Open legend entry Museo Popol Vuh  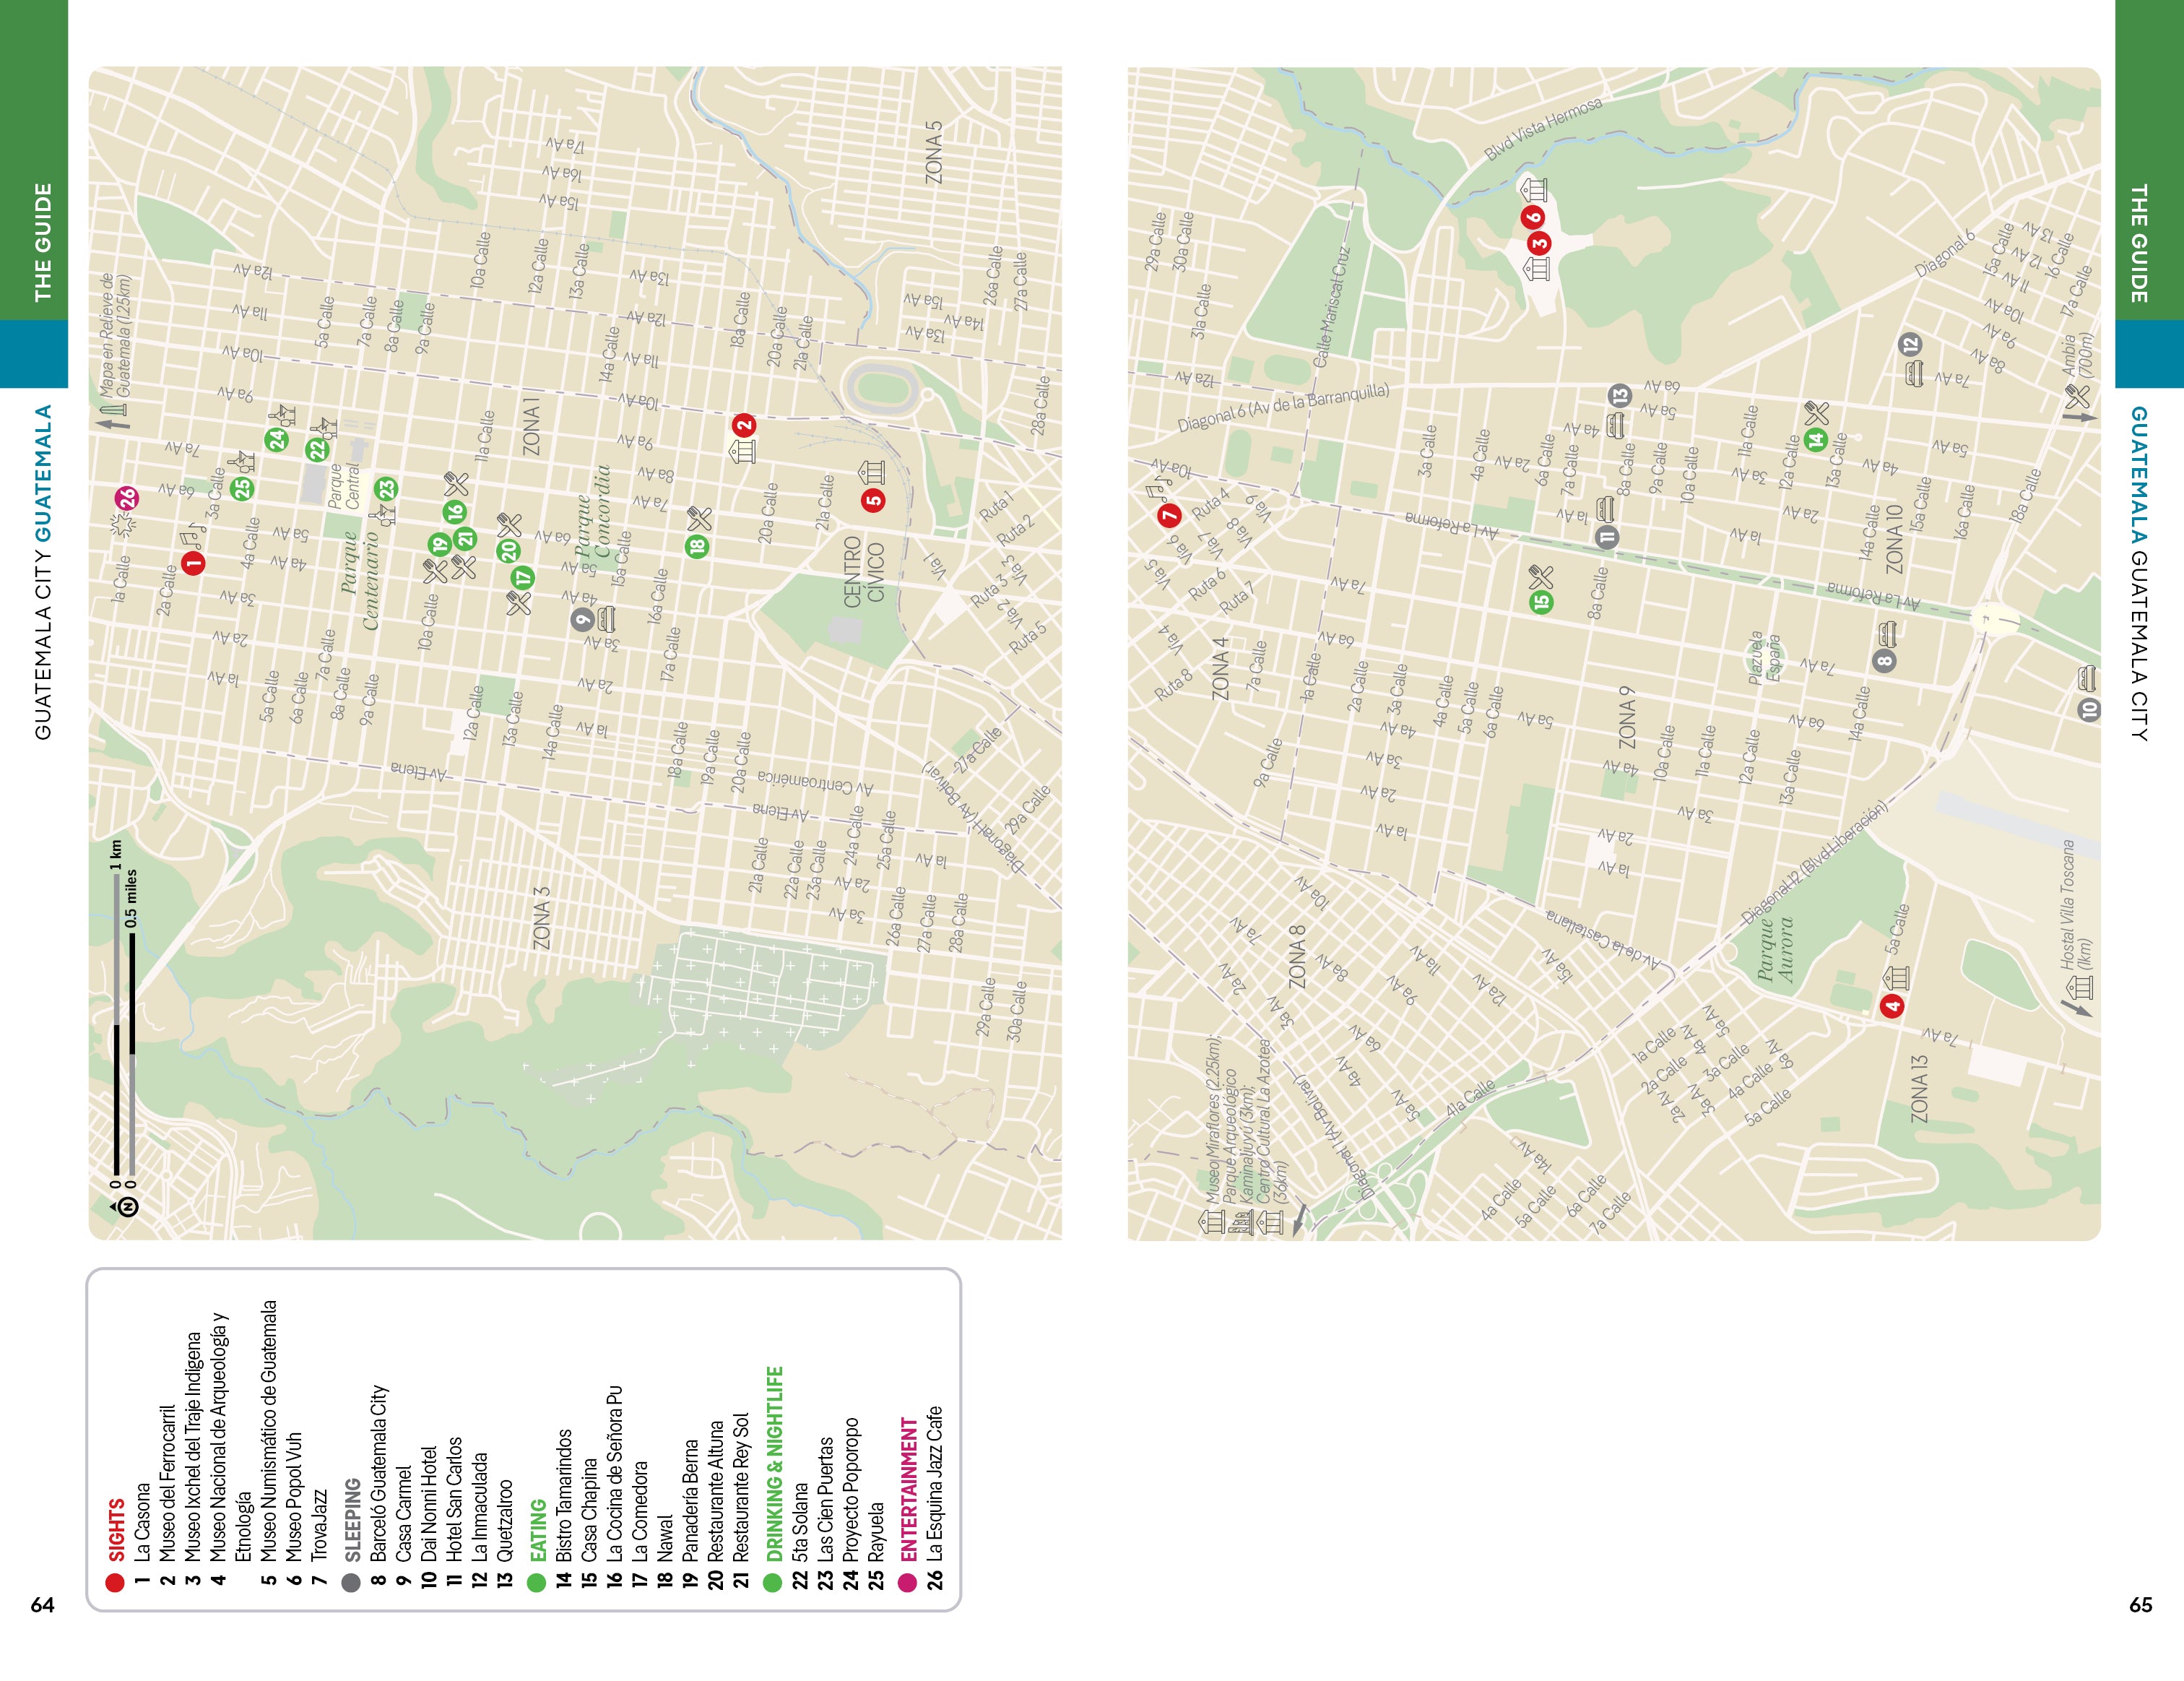[x=293, y=1496]
